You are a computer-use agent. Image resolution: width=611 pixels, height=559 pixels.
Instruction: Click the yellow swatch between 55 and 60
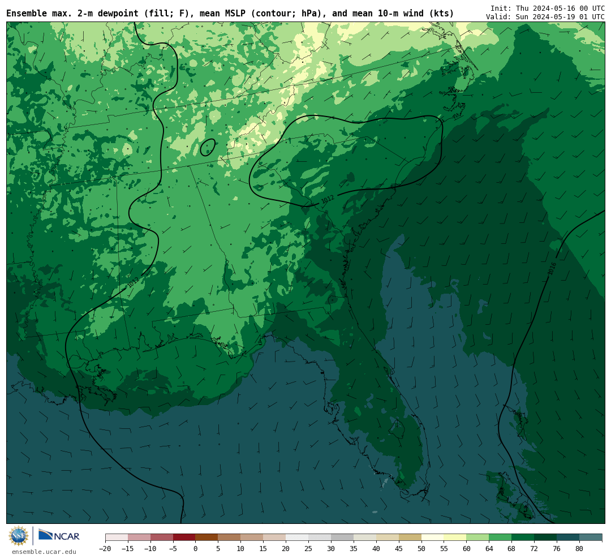pos(455,537)
